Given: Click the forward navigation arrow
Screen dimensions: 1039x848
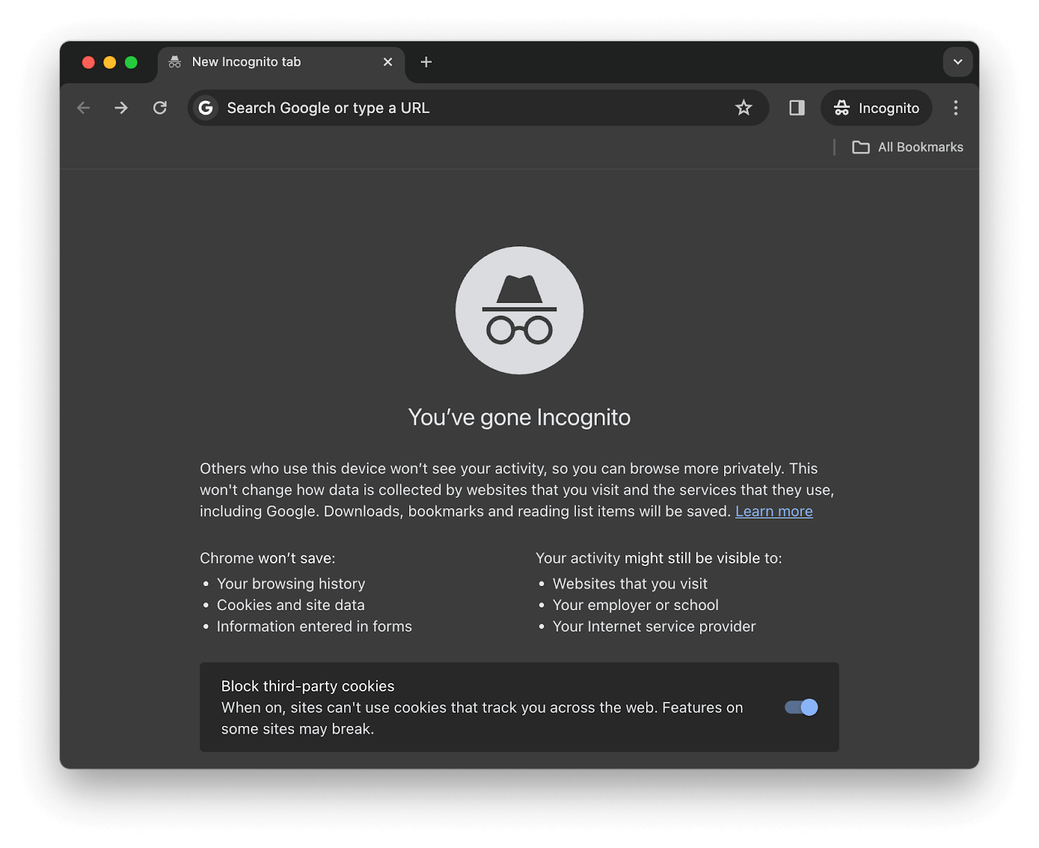Looking at the screenshot, I should (121, 108).
